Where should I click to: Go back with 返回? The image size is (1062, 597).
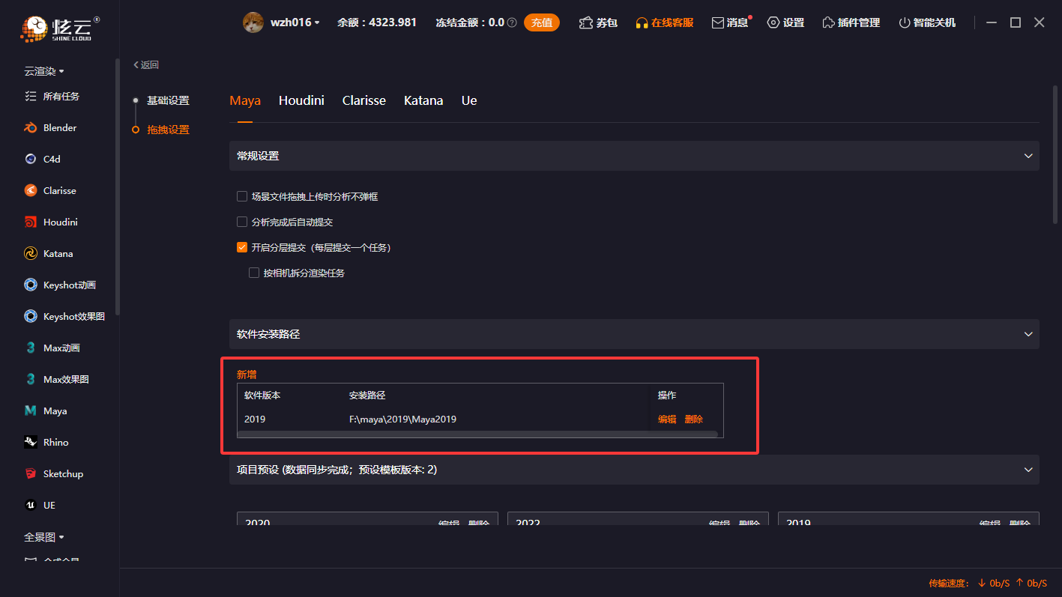(146, 65)
